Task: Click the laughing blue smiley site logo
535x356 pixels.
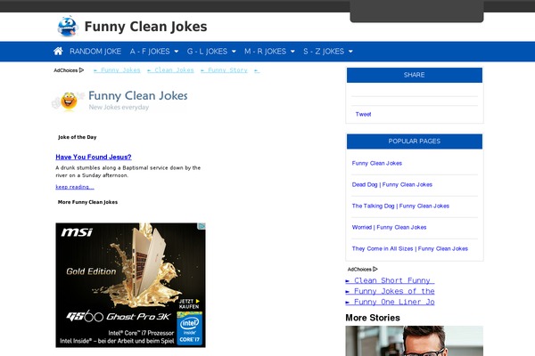Action: [x=68, y=26]
